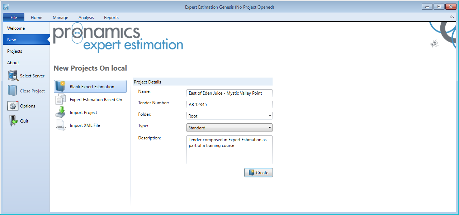Screen dimensions: 459x215
Task: Open Options via the gear icon
Action: pos(13,106)
